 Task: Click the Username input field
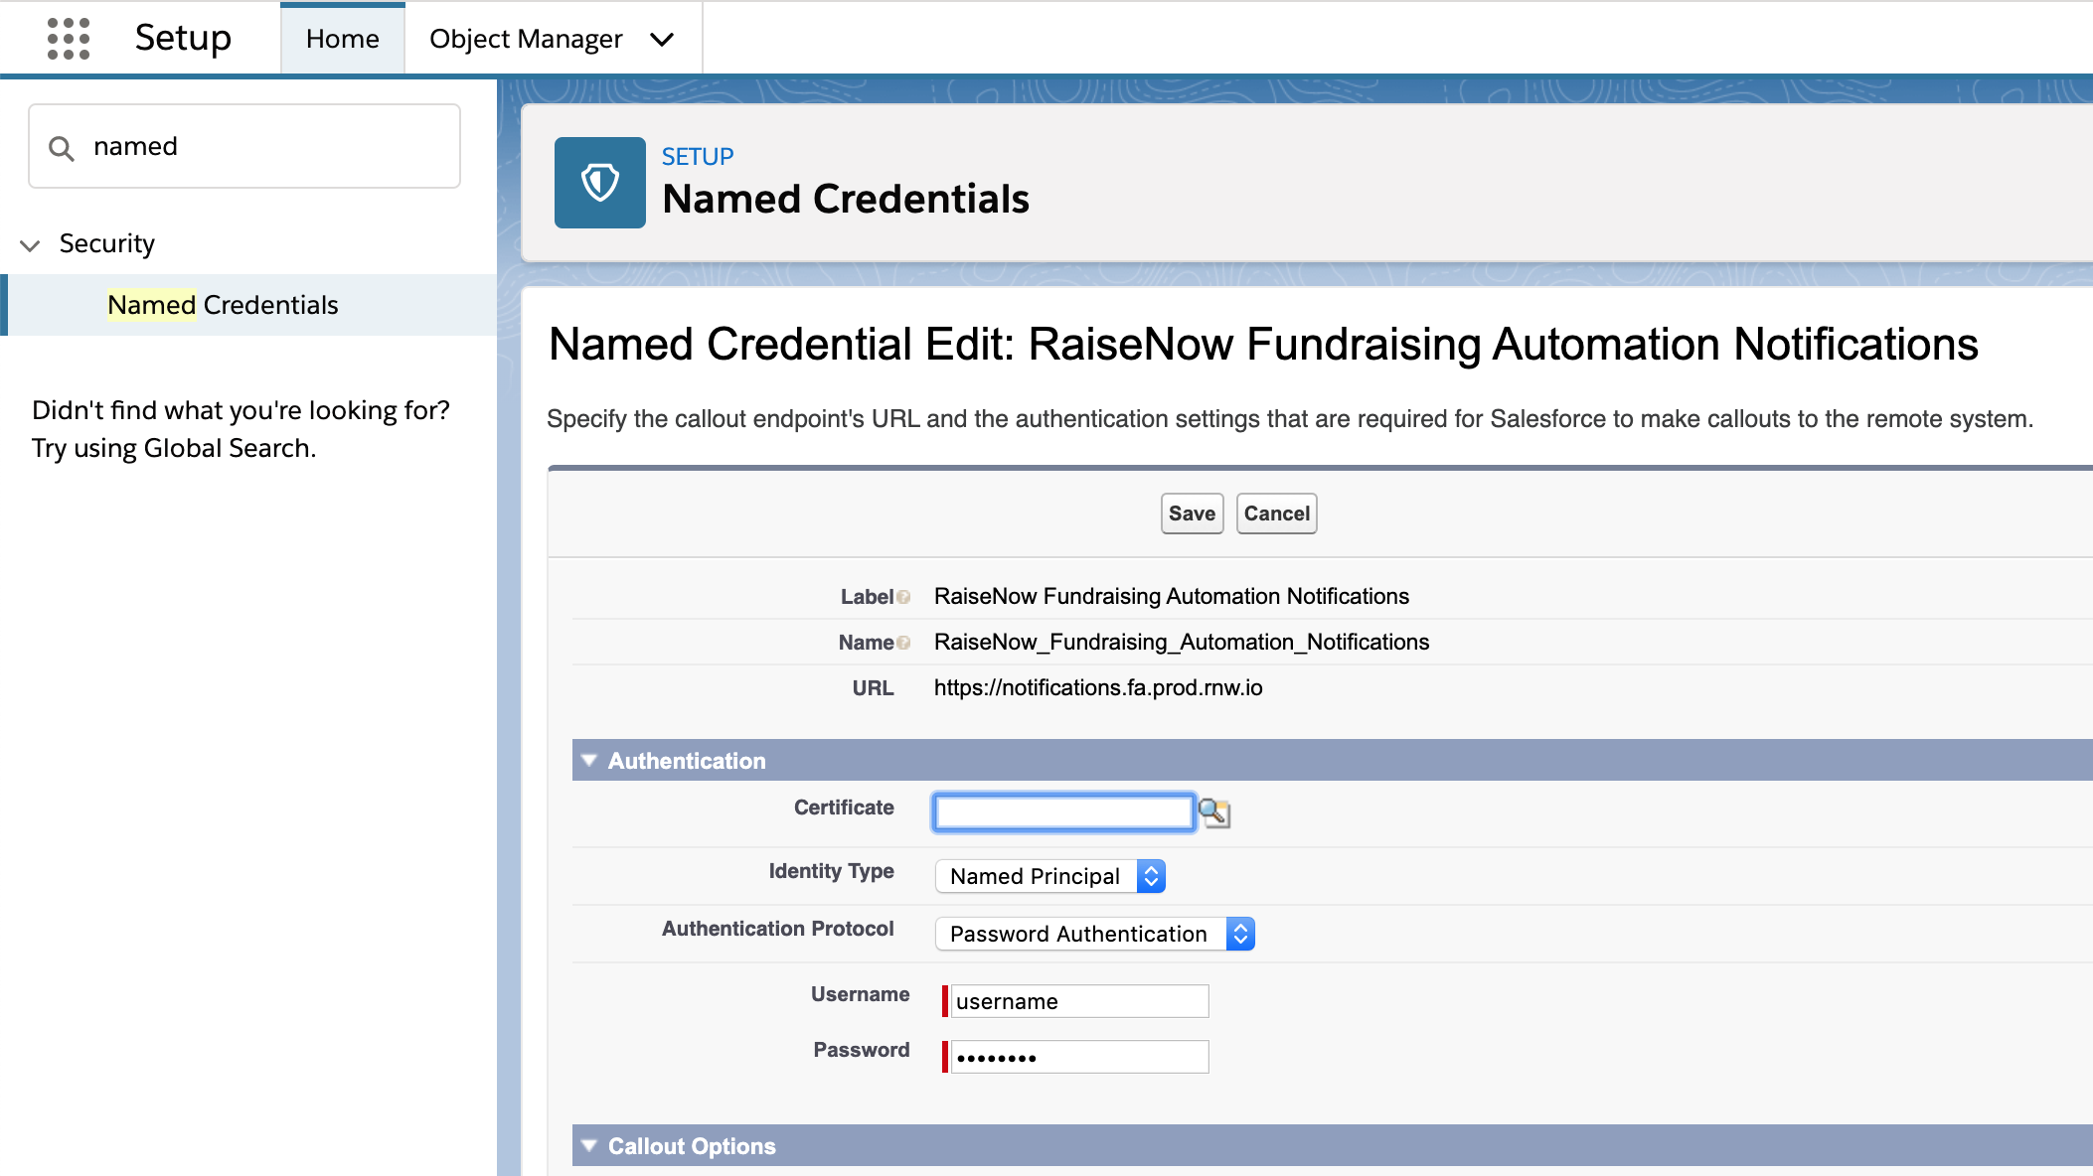[1079, 1001]
